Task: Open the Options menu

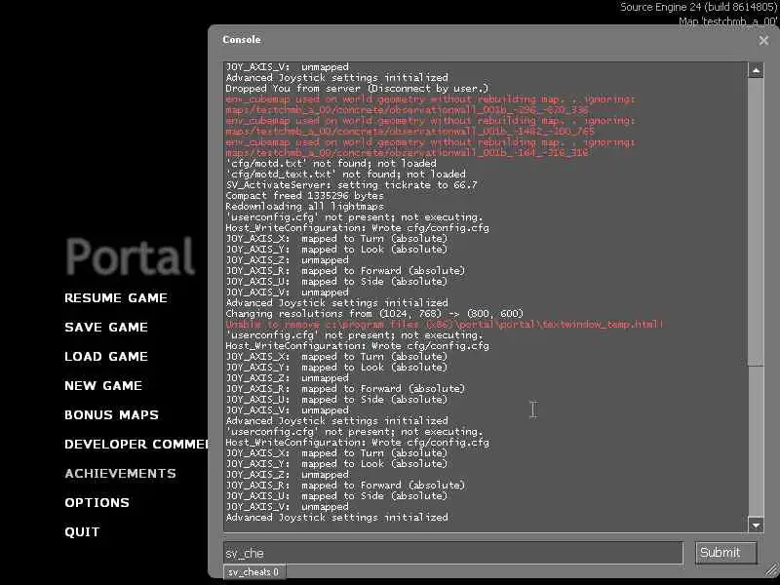Action: pyautogui.click(x=97, y=503)
